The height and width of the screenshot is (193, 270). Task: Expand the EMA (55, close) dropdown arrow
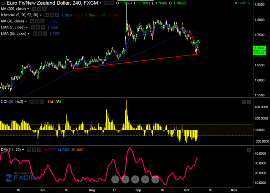[29, 34]
